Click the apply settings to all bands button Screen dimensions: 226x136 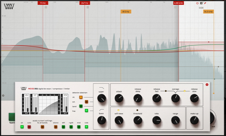click(43, 127)
